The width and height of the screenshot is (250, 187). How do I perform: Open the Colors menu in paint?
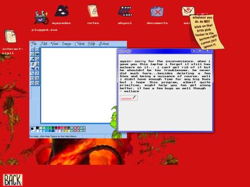tap(80, 44)
